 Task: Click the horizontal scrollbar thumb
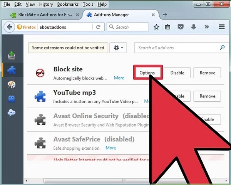click(x=124, y=180)
